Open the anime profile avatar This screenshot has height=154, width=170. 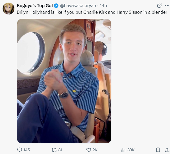8,8
